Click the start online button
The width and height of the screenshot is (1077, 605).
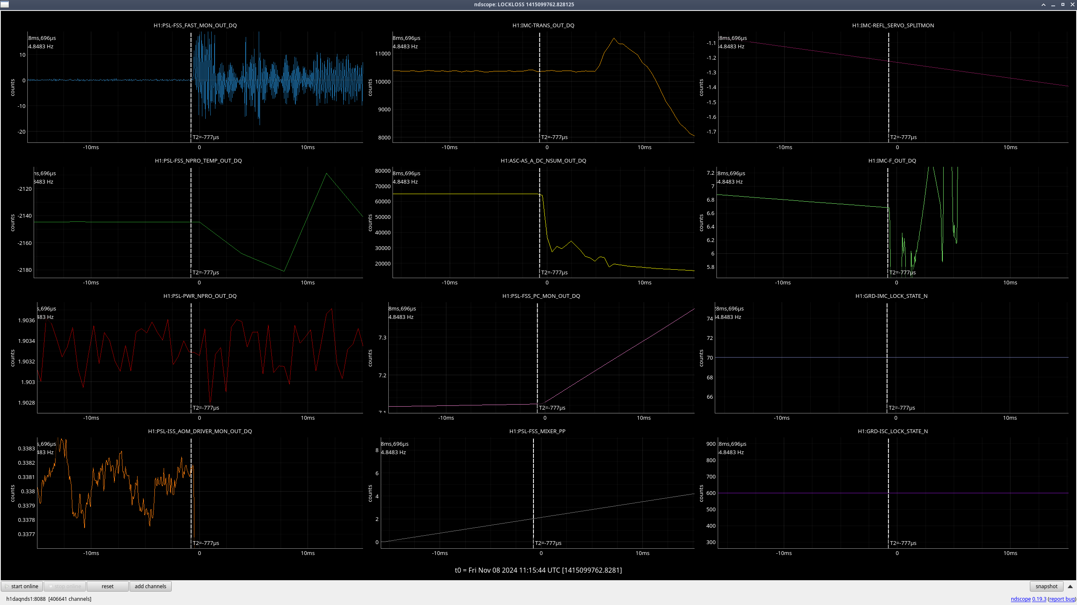point(22,586)
